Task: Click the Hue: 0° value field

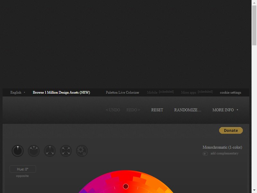Action: (23, 169)
